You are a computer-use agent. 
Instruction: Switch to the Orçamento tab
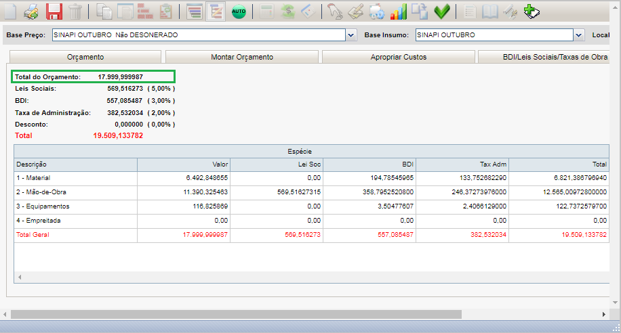tap(85, 57)
